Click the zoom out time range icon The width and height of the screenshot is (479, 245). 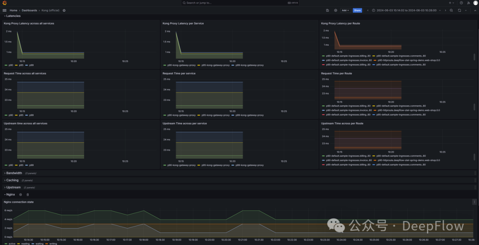[x=452, y=10]
